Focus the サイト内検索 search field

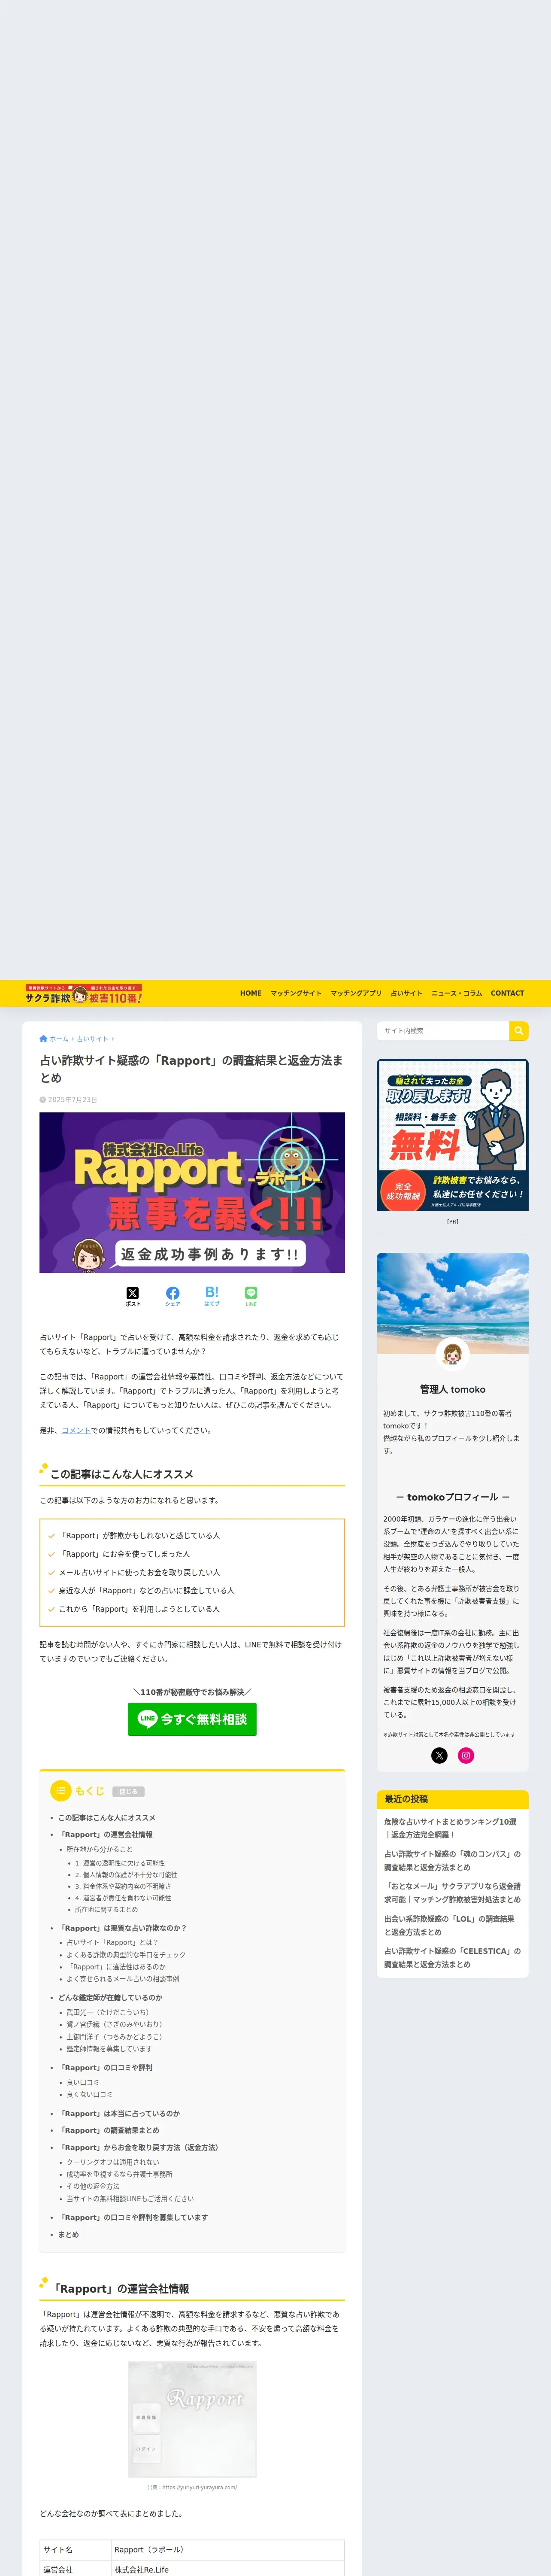pos(443,1030)
